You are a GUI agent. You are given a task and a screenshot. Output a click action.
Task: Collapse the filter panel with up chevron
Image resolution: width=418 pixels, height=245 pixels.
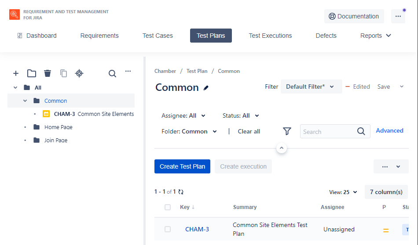(x=282, y=148)
